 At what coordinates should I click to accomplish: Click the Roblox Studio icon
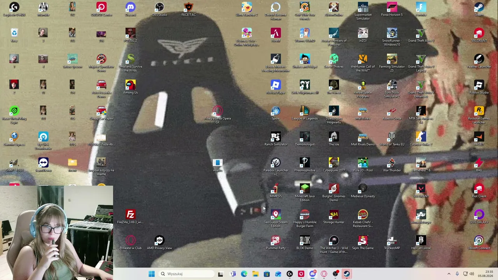(x=479, y=87)
